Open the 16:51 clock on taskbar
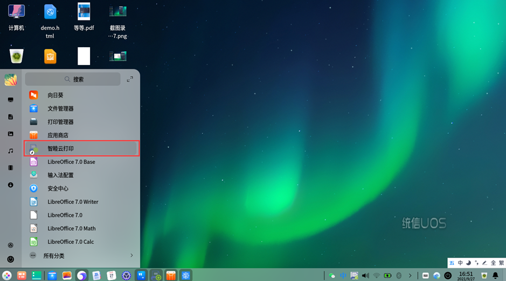Viewport: 506px width, 281px height. tap(466, 276)
